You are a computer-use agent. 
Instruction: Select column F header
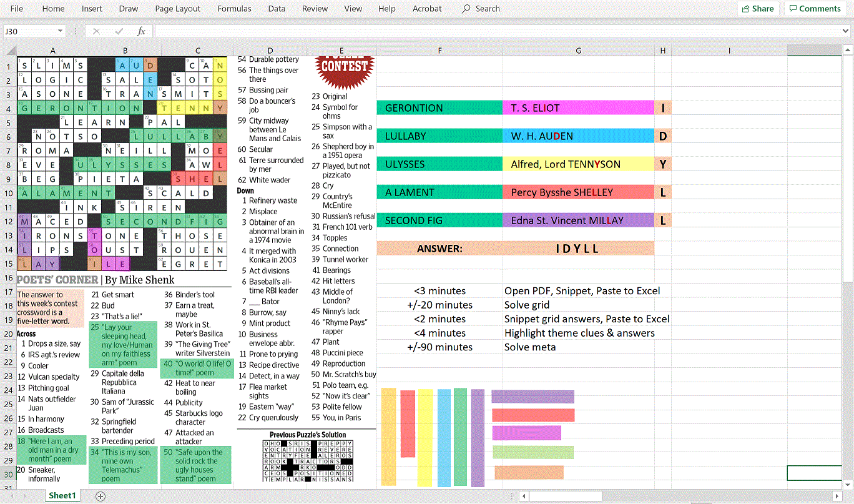coord(440,51)
